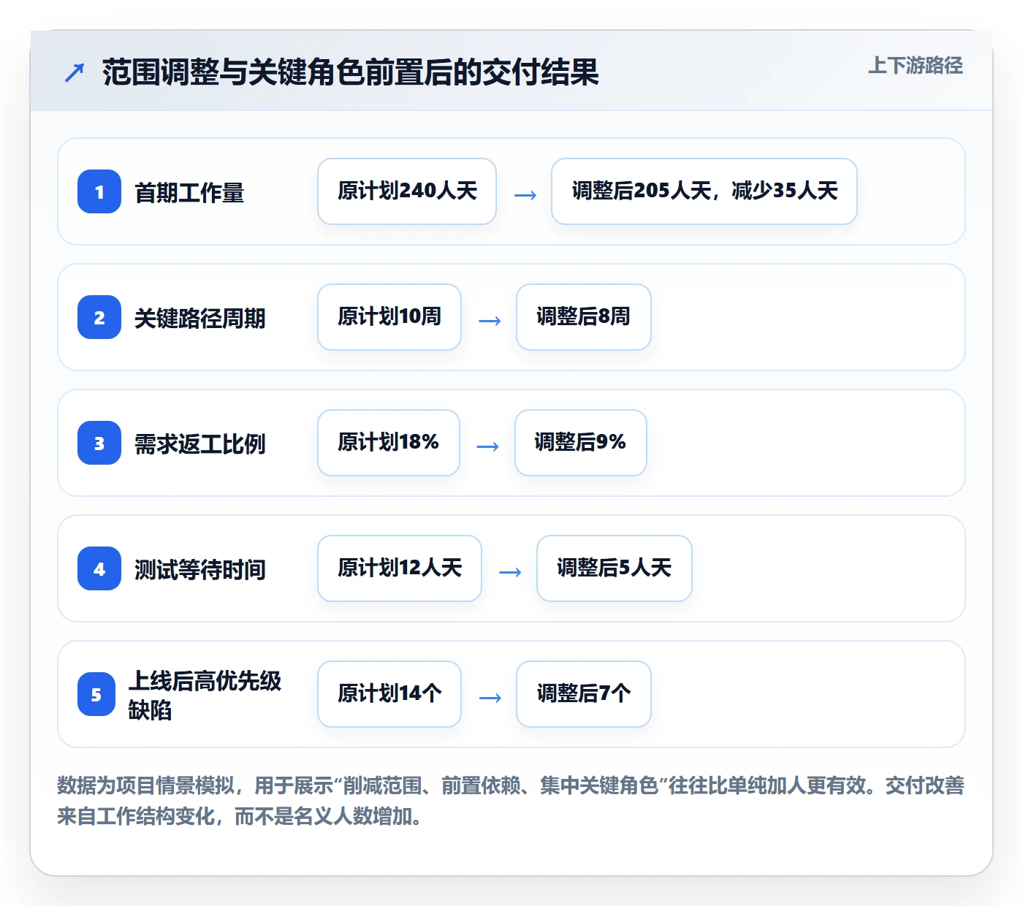
Task: Click the '调整后205人天，减少35人天' box
Action: click(x=704, y=191)
